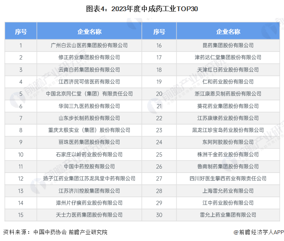284x241 pixels.
Task: Select 修正药业集团股份有限公司 cell
Action: (89, 58)
